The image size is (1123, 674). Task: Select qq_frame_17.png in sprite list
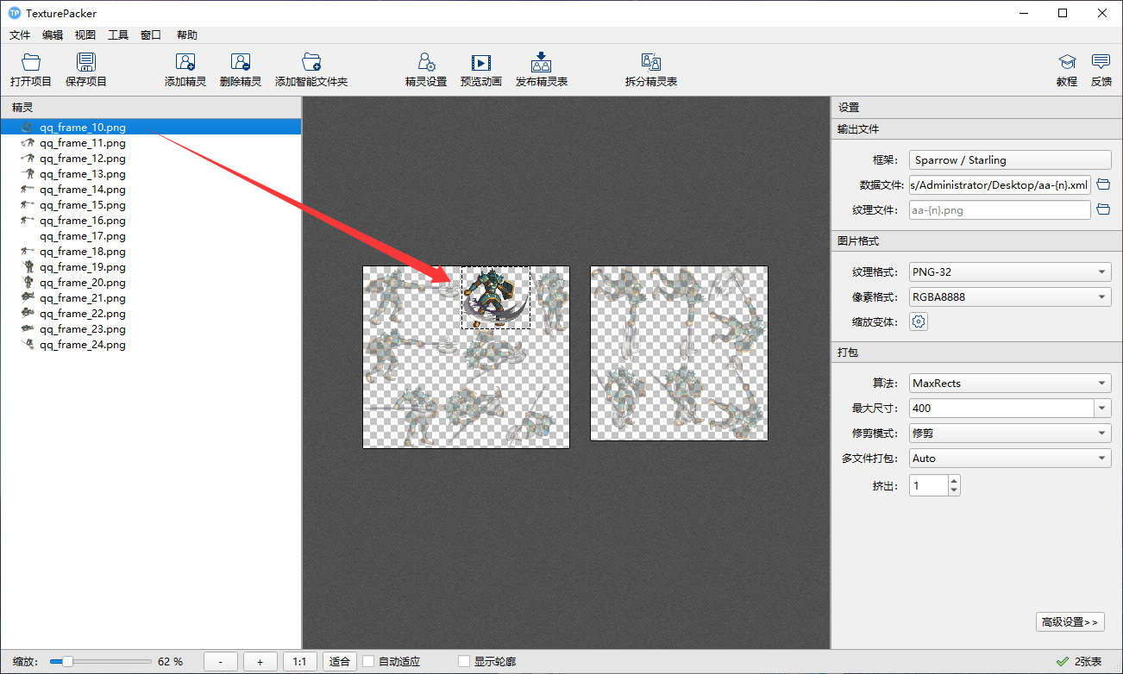(83, 236)
